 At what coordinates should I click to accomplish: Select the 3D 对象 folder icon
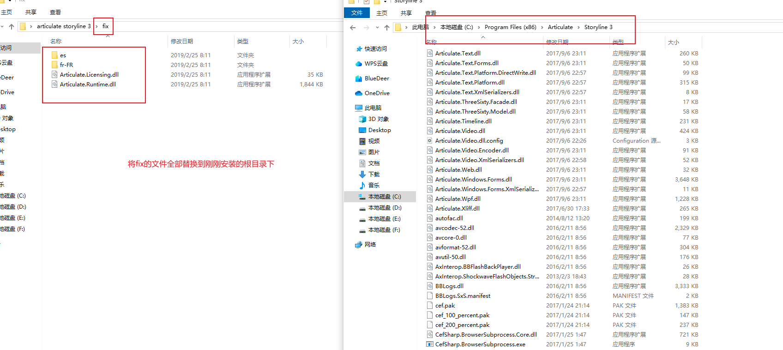point(362,119)
